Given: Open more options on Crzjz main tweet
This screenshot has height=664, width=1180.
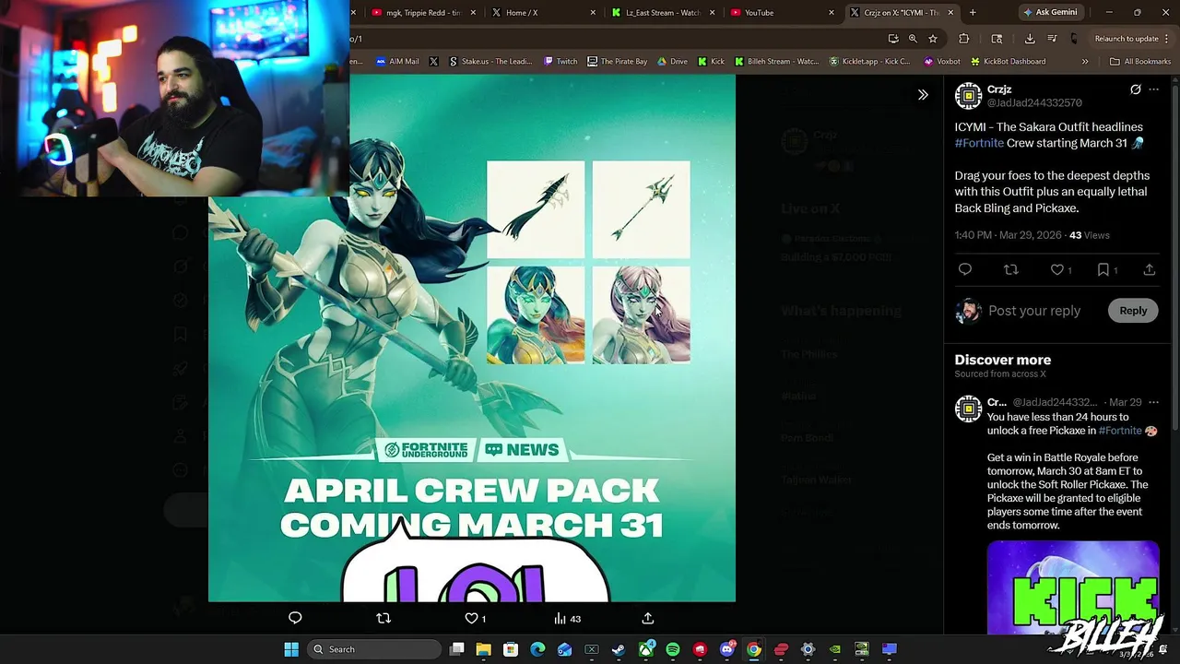Looking at the screenshot, I should (x=1153, y=89).
